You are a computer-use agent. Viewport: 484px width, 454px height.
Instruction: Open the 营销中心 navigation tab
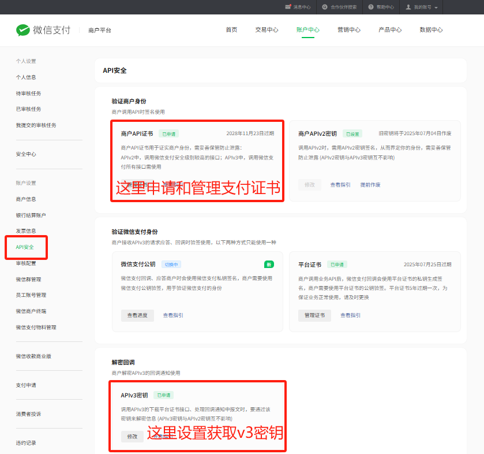349,30
